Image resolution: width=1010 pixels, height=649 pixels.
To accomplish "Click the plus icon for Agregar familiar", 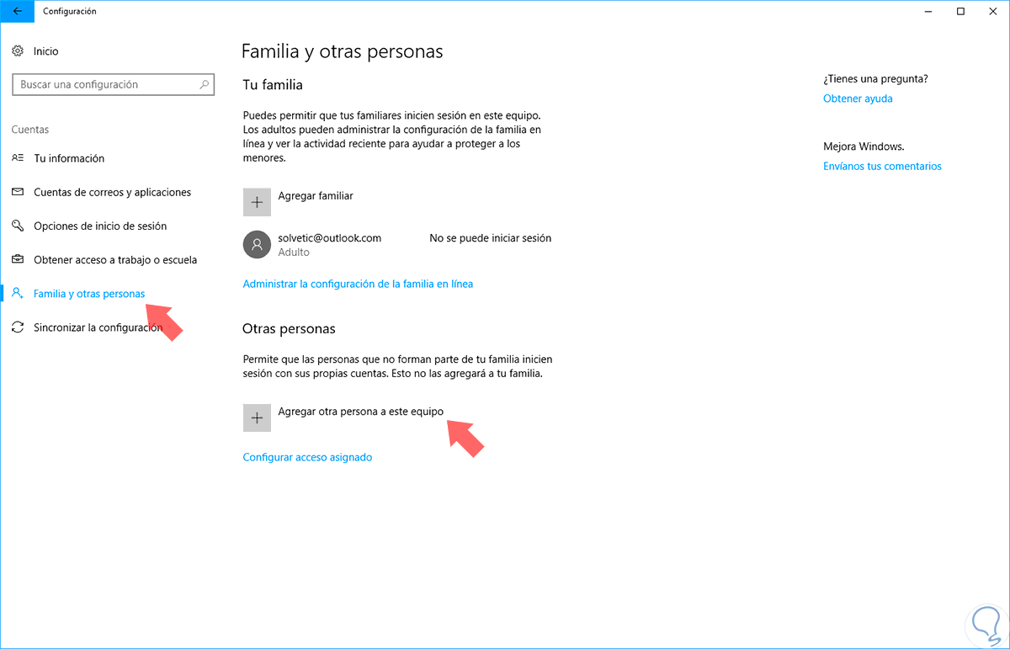I will 257,203.
